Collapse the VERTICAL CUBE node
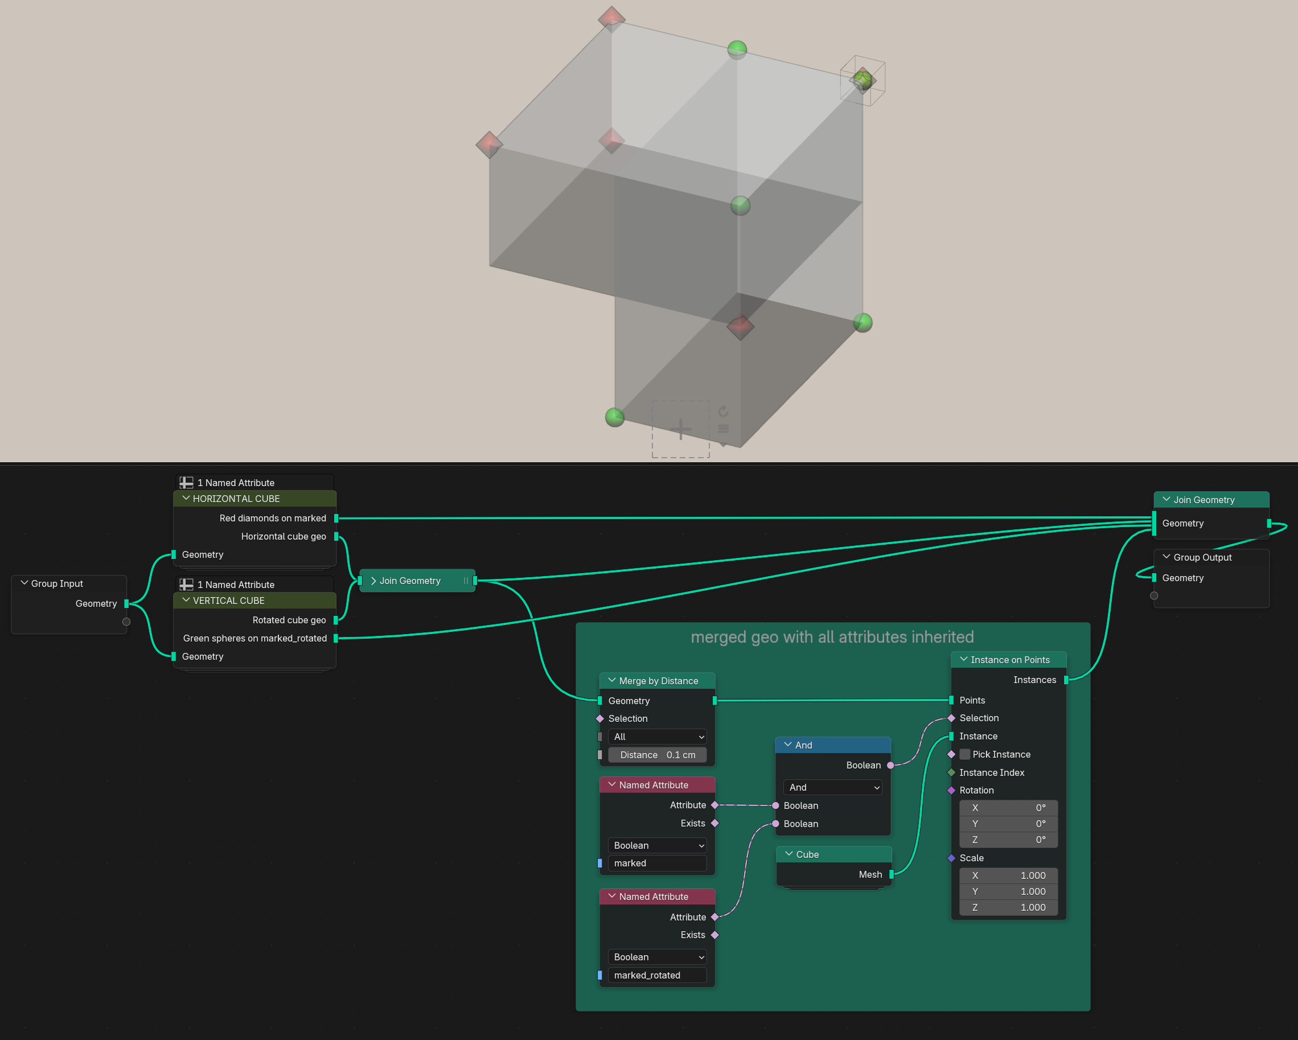This screenshot has height=1040, width=1298. point(186,600)
